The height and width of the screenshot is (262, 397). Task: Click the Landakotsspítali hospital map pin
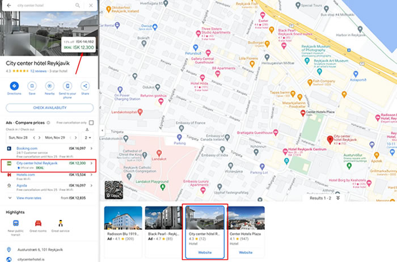click(x=140, y=112)
